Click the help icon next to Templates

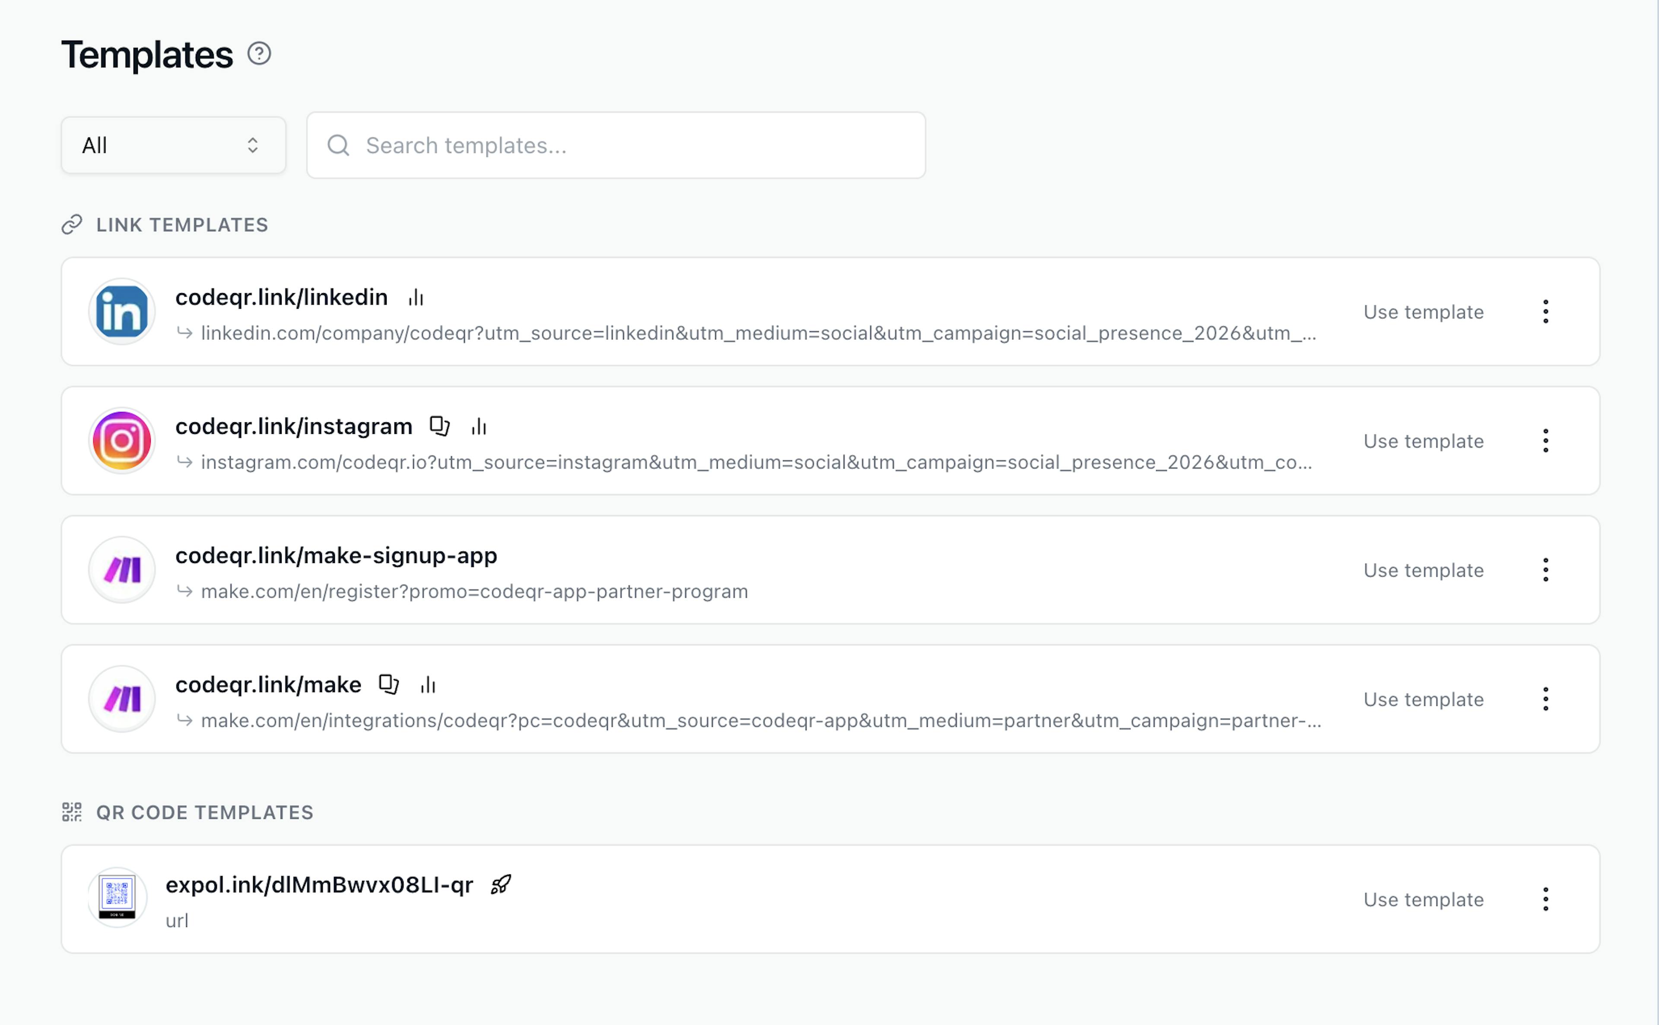coord(259,54)
